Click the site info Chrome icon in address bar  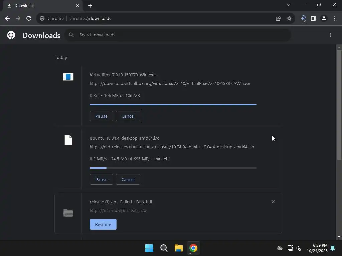[42, 19]
